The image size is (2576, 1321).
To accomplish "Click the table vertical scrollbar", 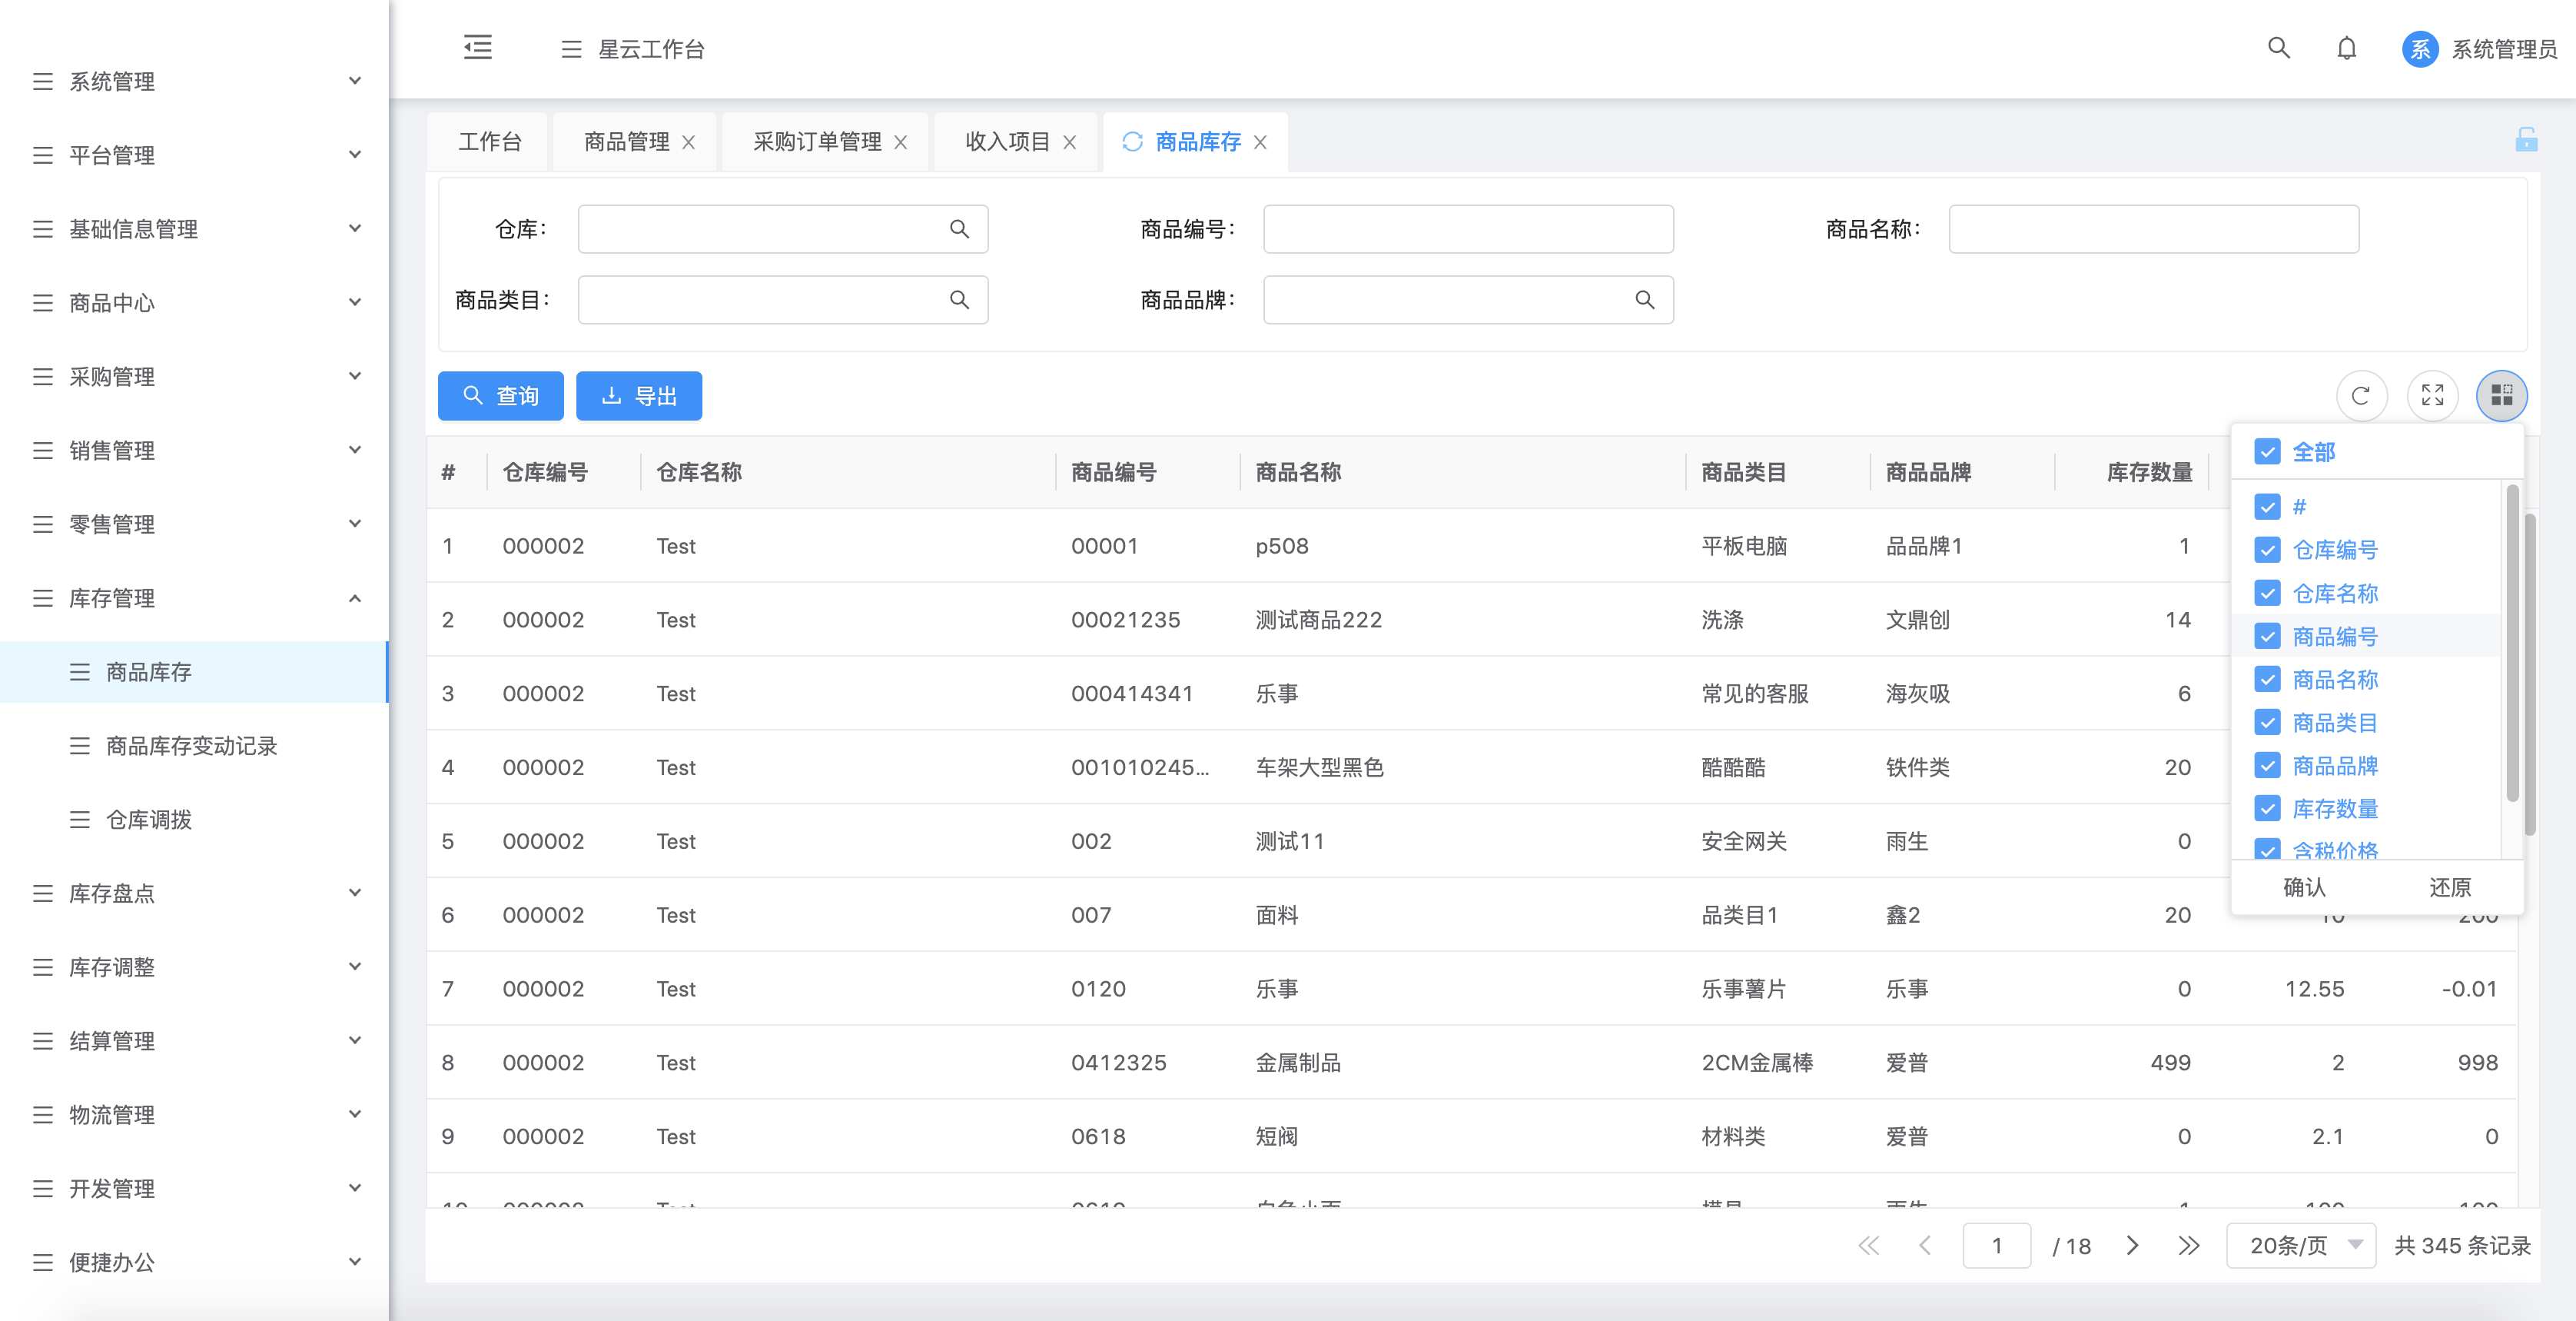I will tap(2530, 674).
